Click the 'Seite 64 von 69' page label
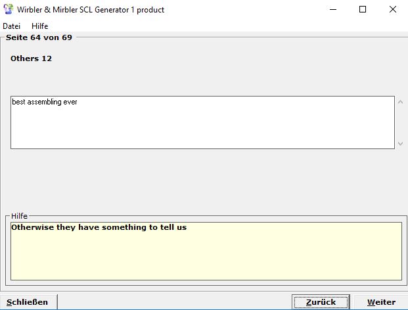Image resolution: width=408 pixels, height=310 pixels. click(39, 37)
